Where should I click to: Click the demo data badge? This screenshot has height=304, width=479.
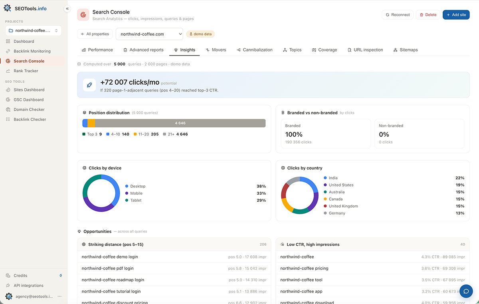pyautogui.click(x=200, y=34)
